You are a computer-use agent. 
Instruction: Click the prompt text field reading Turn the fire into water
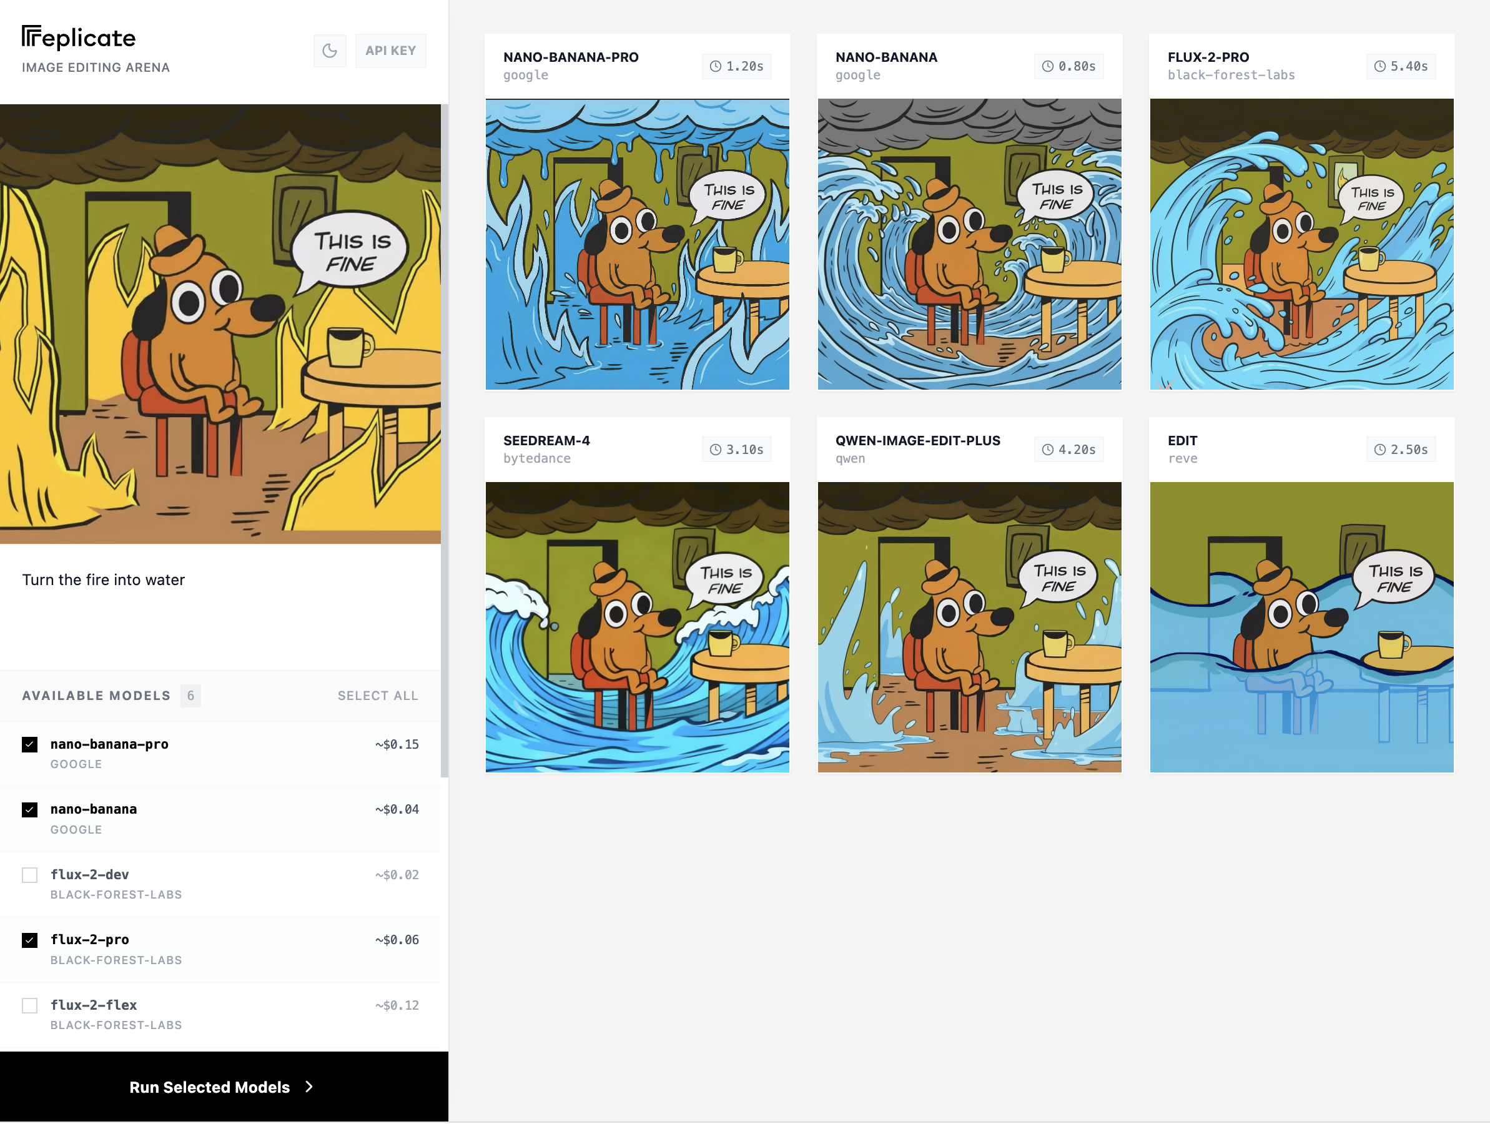[x=220, y=606]
